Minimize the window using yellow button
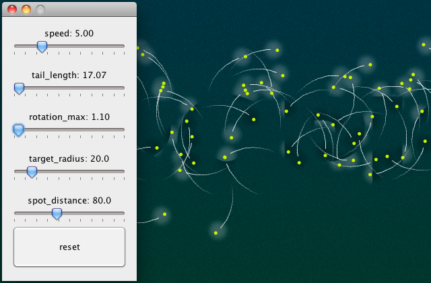This screenshot has width=431, height=283. (26, 9)
